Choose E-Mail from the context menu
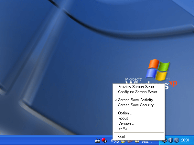 [x=139, y=129]
